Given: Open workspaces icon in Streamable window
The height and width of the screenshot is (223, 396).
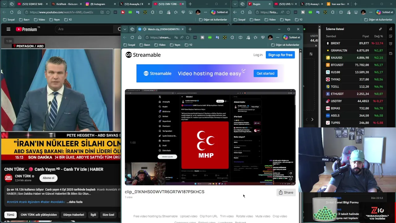Looking at the screenshot, I should click(132, 29).
